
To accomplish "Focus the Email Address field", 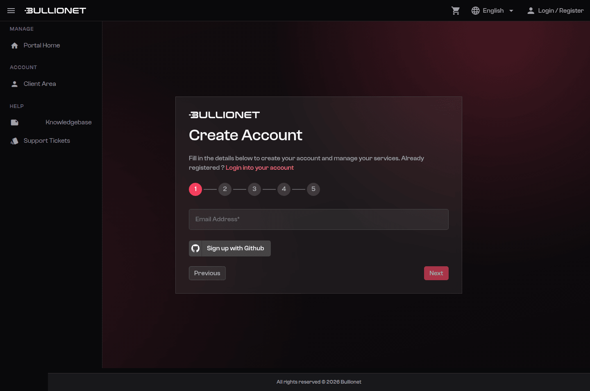I will (319, 220).
